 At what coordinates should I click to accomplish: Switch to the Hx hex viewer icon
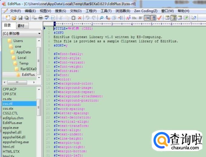point(134,18)
